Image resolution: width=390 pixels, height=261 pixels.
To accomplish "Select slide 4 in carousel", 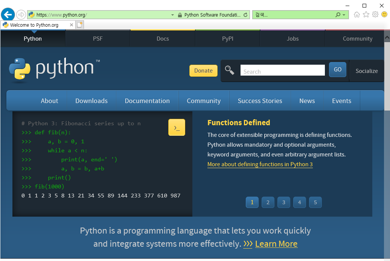I will point(300,202).
